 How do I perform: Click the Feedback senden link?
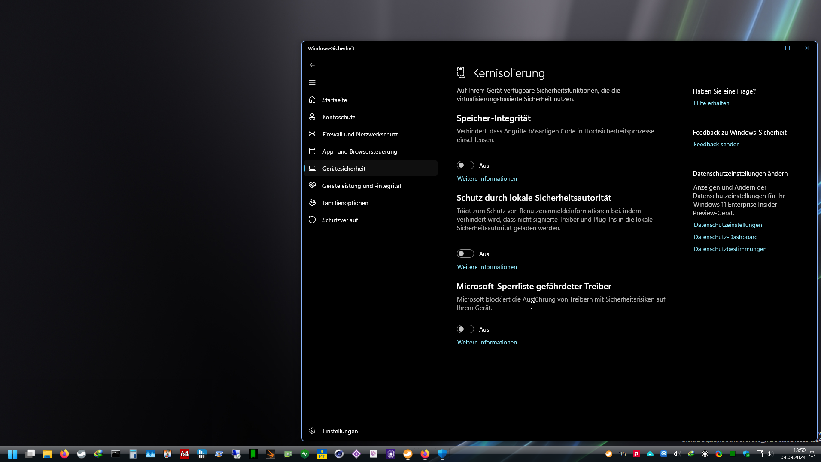pyautogui.click(x=717, y=144)
